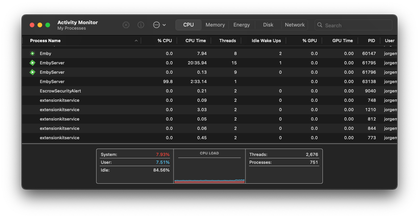The image size is (419, 218).
Task: Click the User 7.51% value
Action: 163,162
